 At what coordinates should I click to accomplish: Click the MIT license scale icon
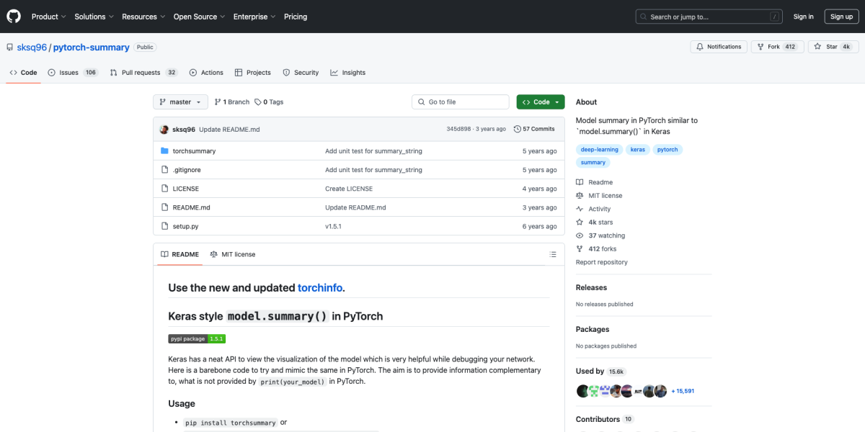(579, 195)
